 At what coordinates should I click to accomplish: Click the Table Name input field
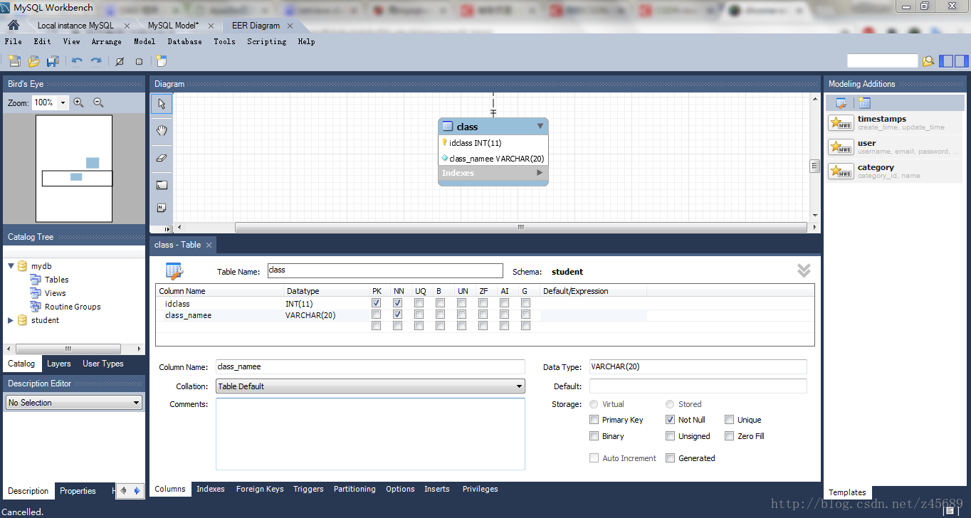point(385,270)
